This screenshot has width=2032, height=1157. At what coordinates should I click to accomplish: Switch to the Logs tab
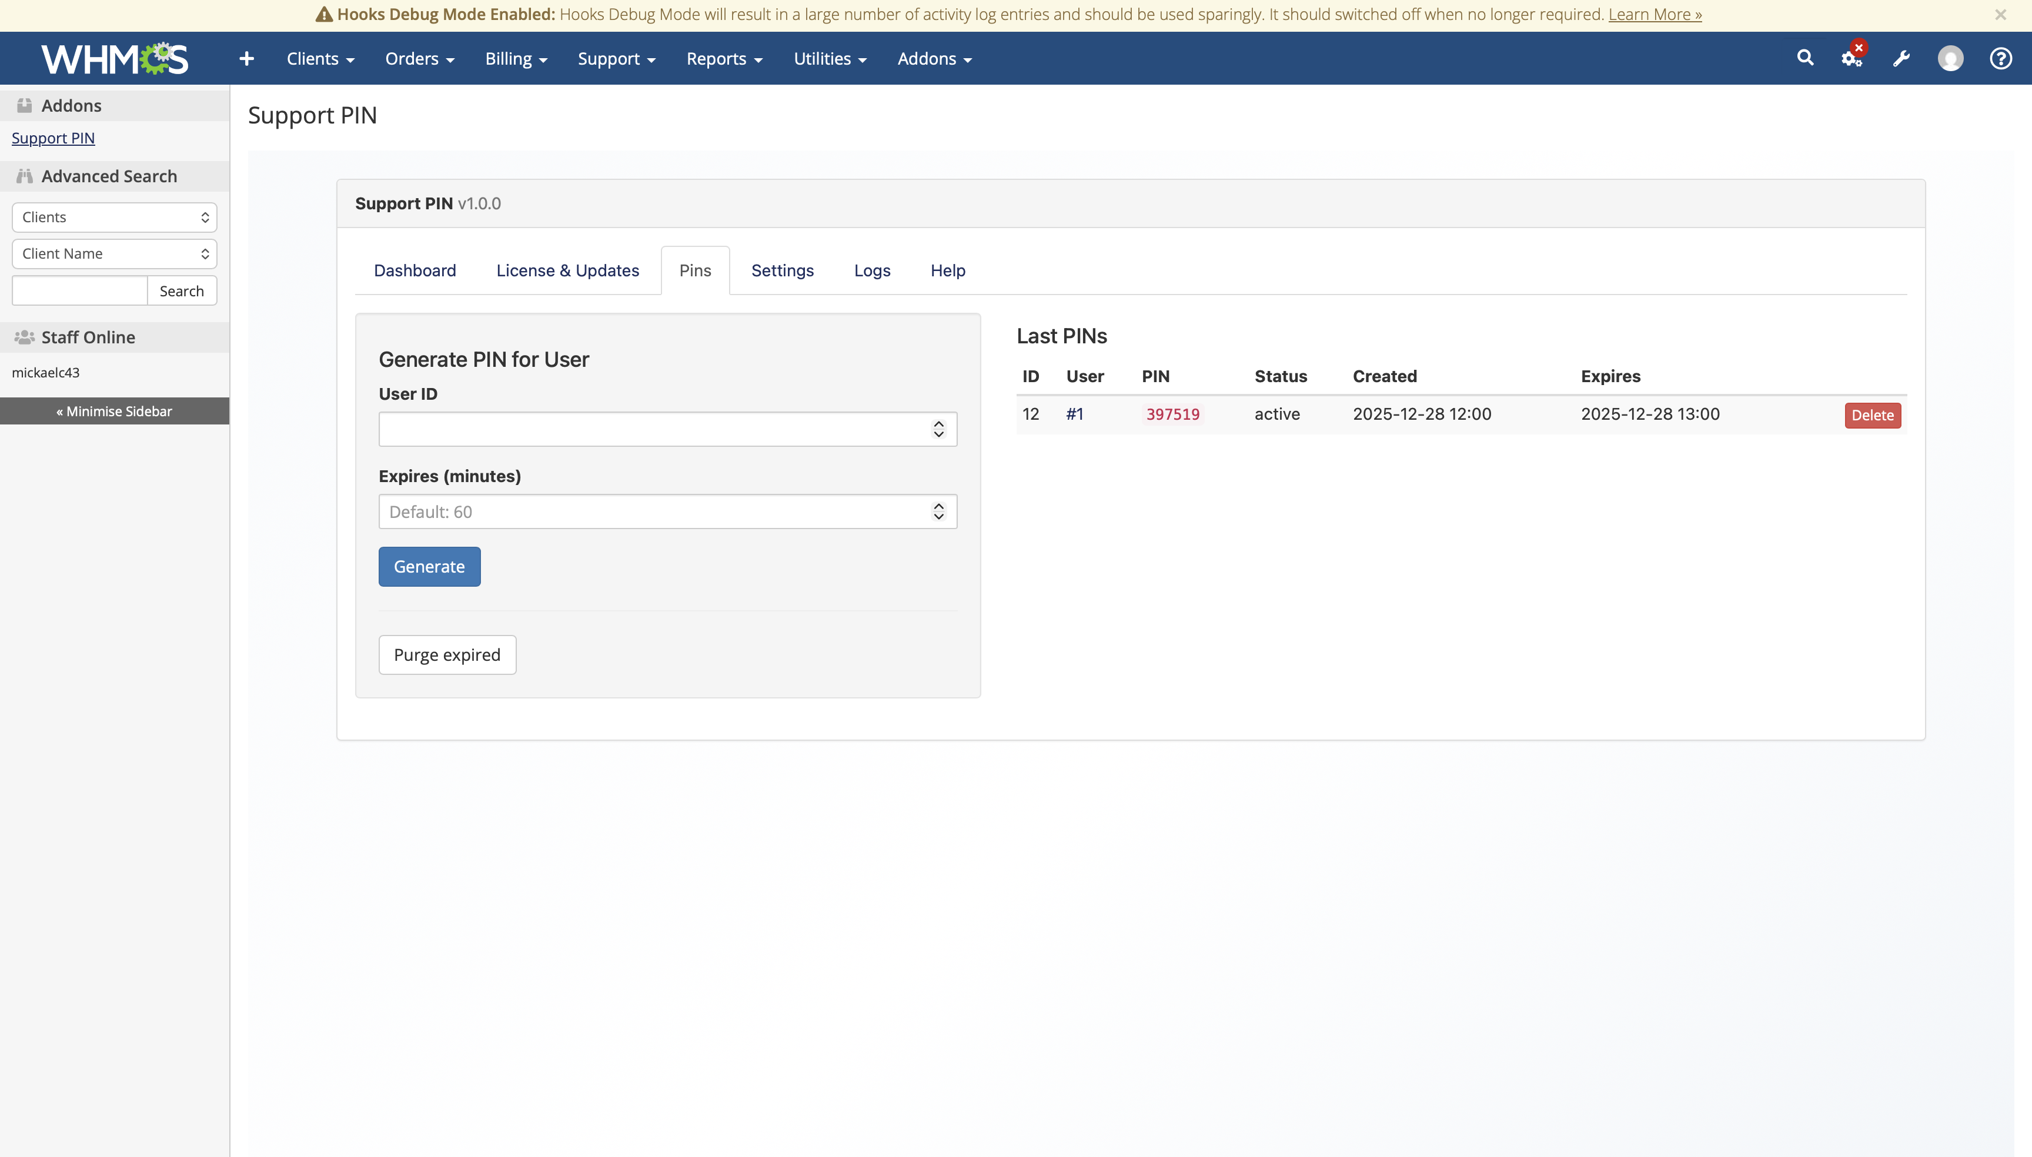(872, 271)
